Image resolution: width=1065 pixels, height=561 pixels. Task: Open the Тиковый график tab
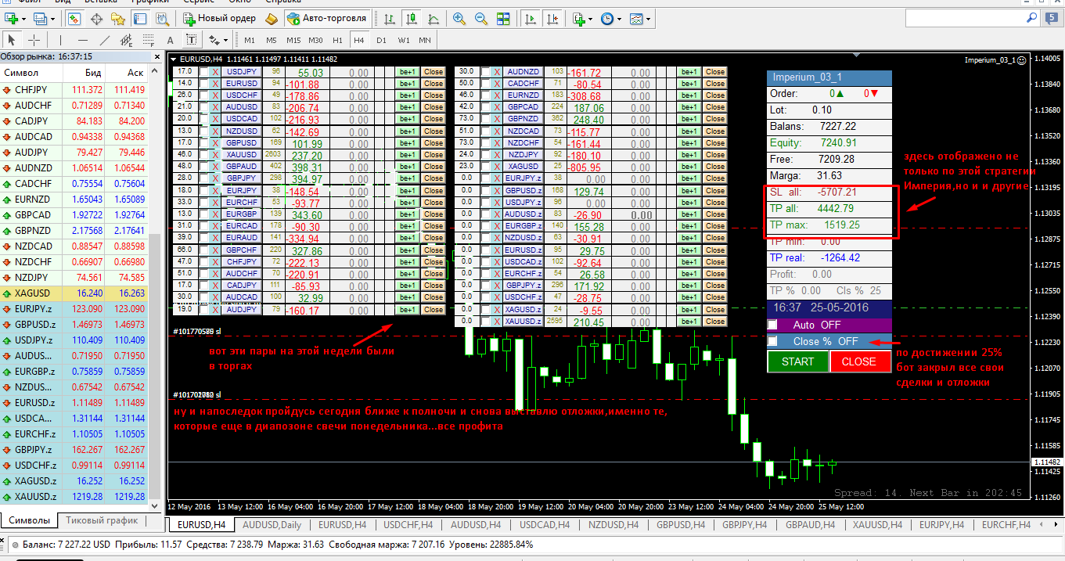[102, 520]
